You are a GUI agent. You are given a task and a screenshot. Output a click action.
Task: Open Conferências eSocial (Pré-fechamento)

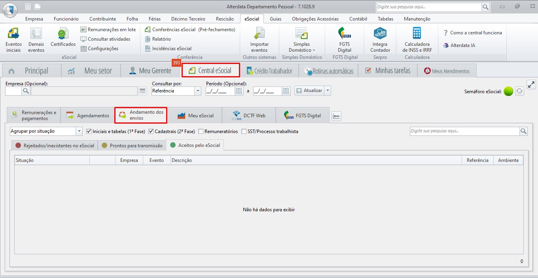[190, 30]
